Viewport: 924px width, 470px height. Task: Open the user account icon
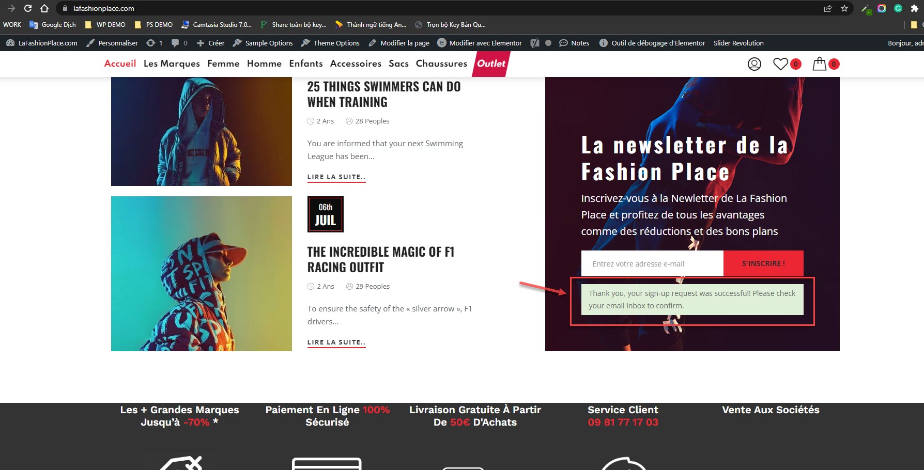coord(754,64)
